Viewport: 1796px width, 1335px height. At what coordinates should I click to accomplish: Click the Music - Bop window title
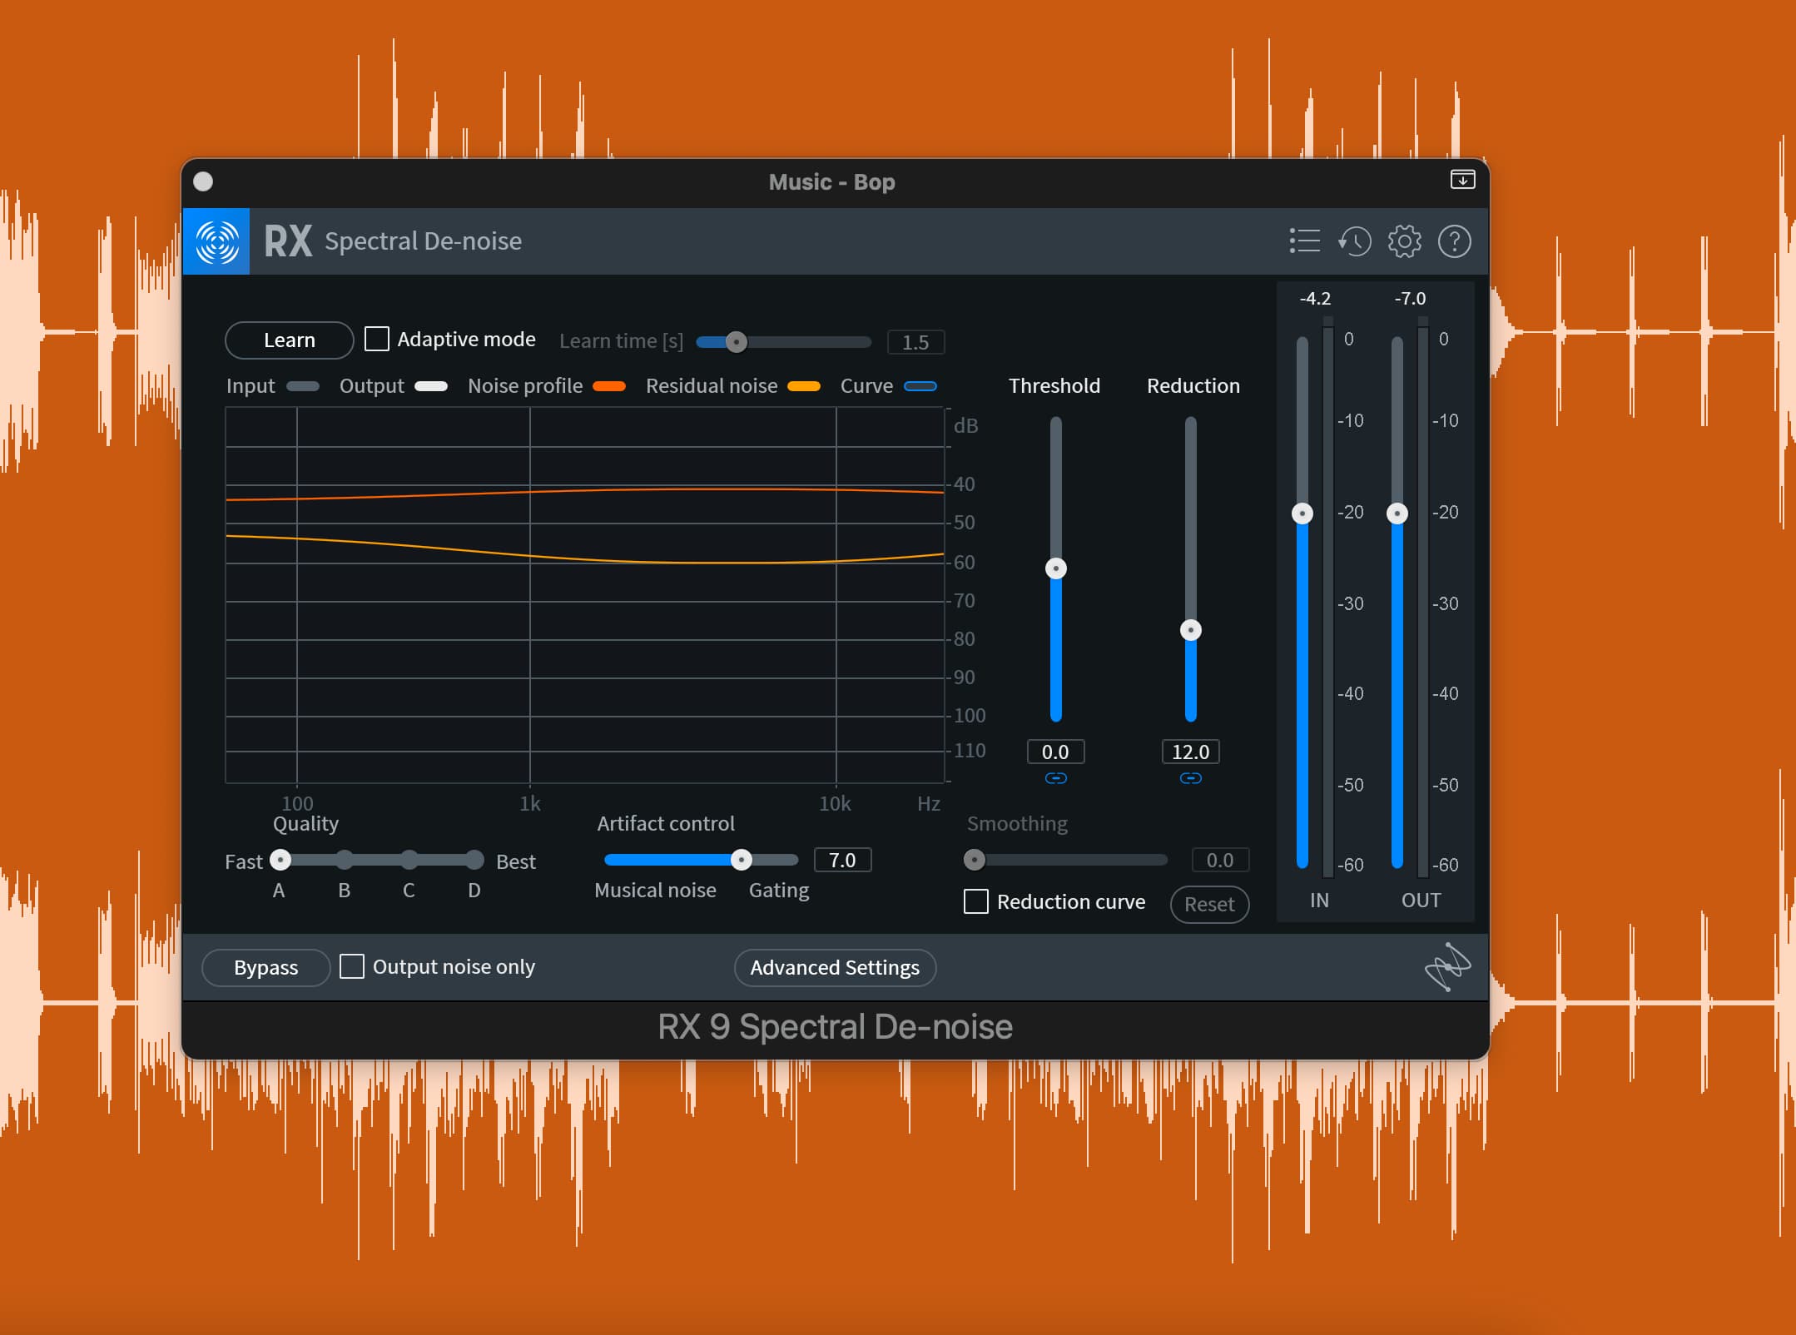pyautogui.click(x=831, y=181)
